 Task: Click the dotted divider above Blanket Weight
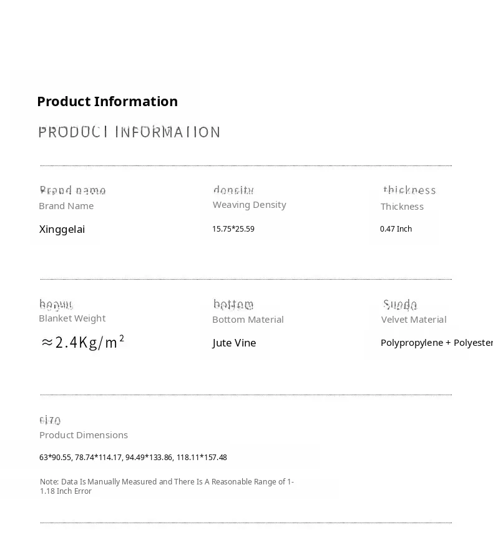tap(246, 279)
